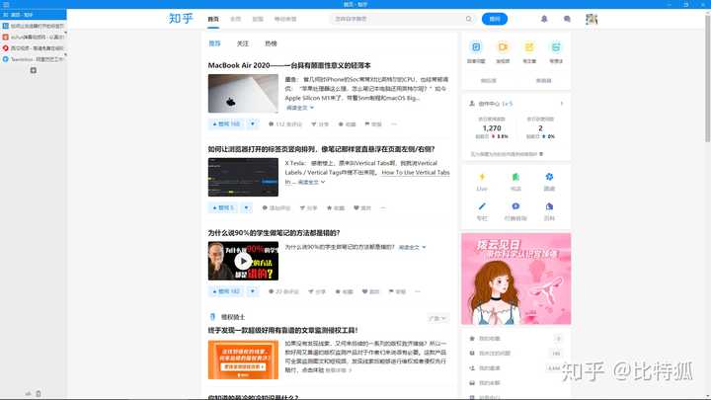Open 23 comments on the 90% students post

pyautogui.click(x=283, y=291)
